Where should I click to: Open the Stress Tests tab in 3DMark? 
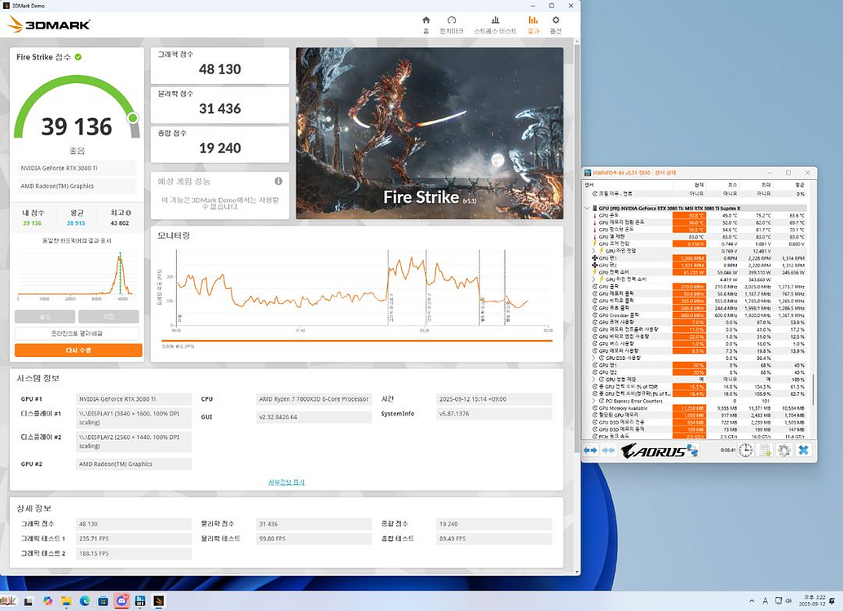point(495,24)
